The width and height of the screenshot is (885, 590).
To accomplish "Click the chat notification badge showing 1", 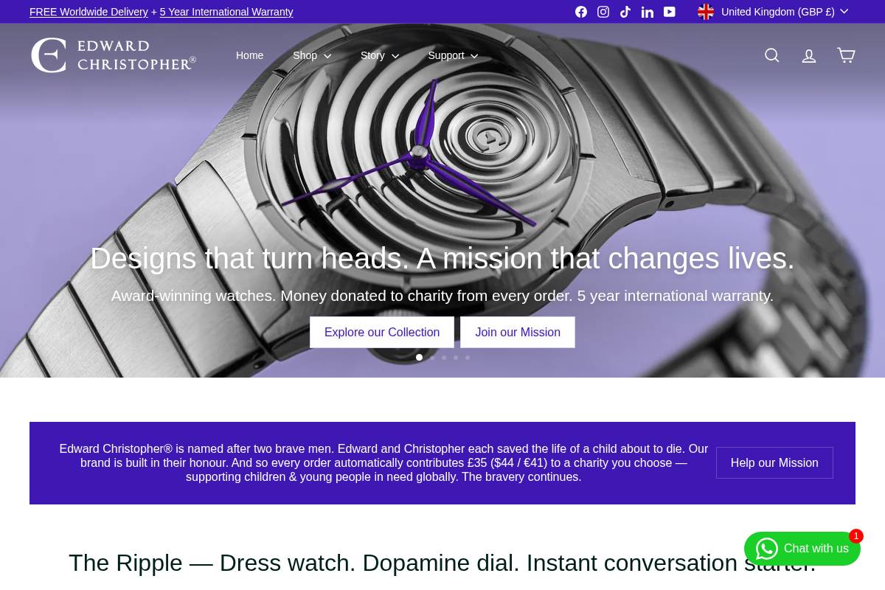I will click(855, 536).
